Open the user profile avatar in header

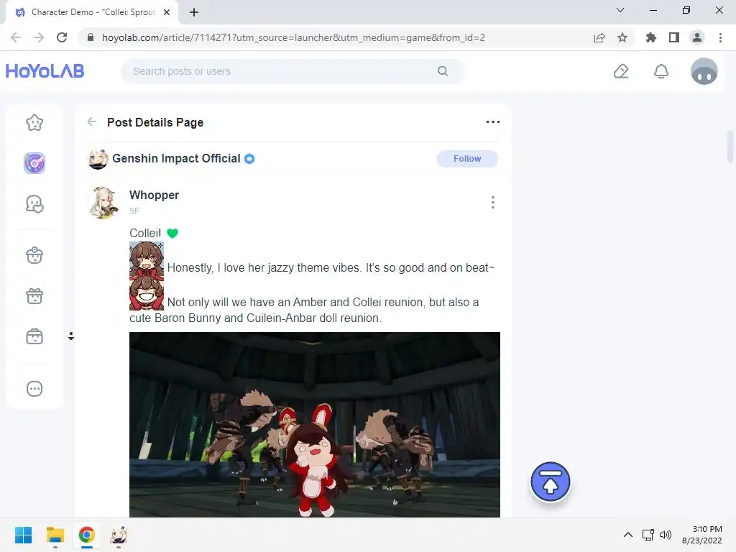point(704,71)
